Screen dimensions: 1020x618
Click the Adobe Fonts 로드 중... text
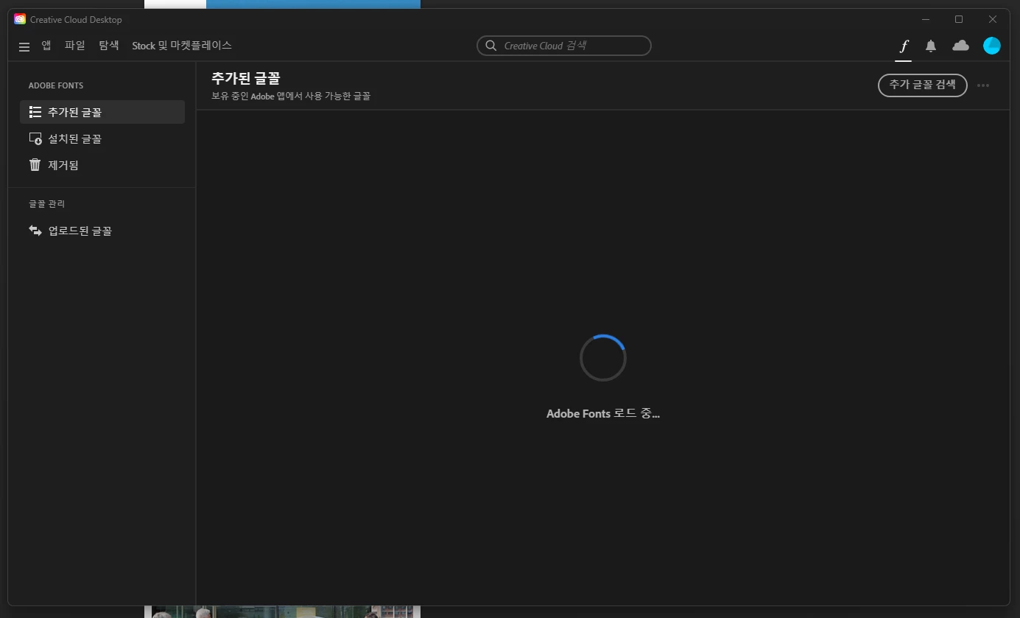603,414
